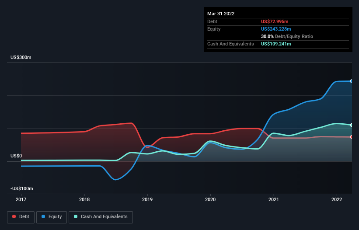Click the US$0 axis label
The width and height of the screenshot is (359, 230).
tap(16, 156)
